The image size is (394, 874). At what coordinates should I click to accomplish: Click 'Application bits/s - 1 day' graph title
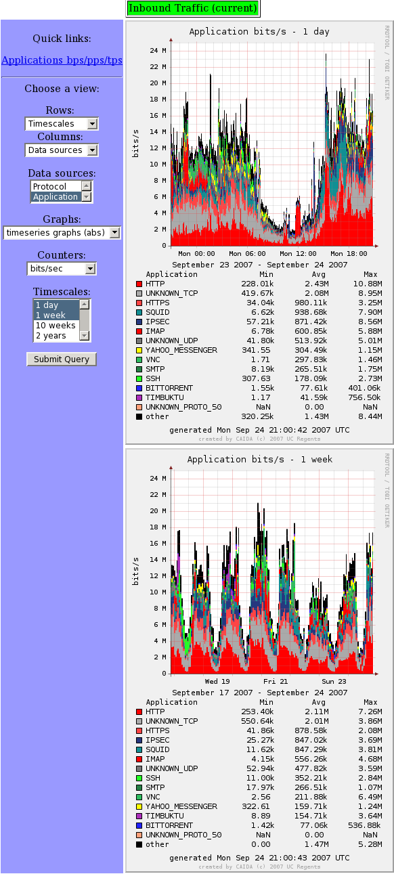[259, 32]
